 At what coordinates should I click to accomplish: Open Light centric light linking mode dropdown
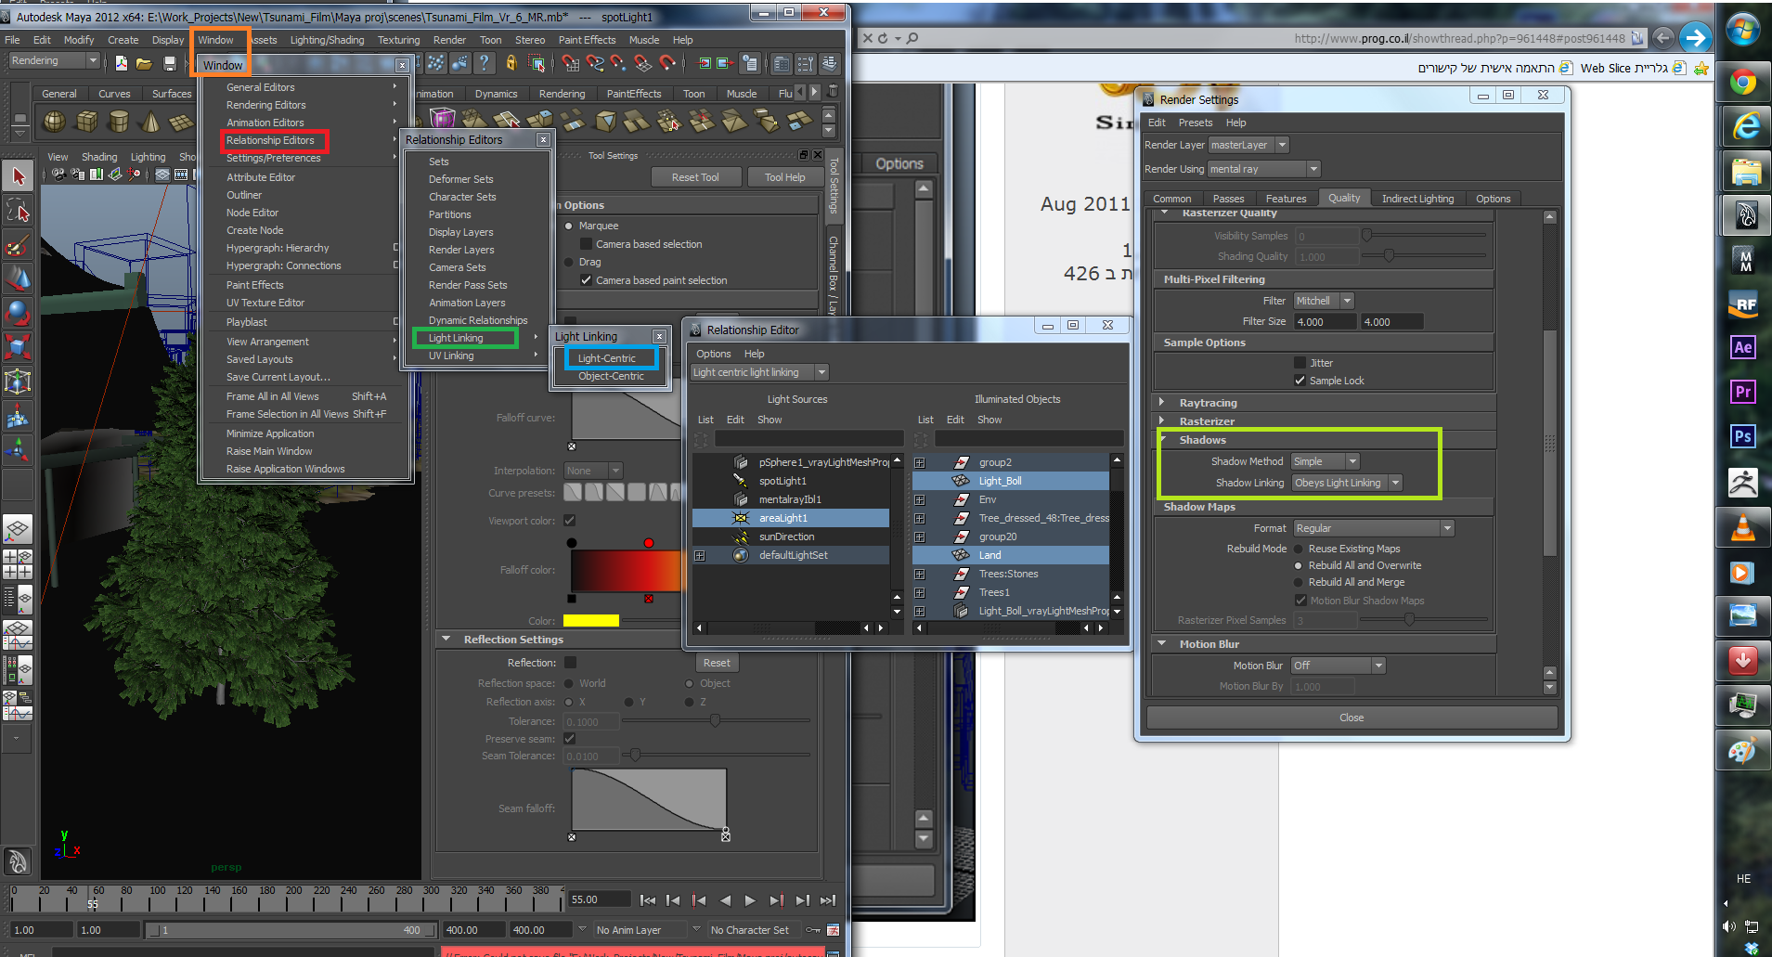(x=759, y=372)
